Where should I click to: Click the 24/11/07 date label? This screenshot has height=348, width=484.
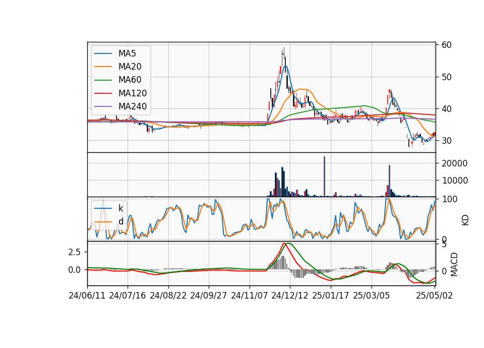pyautogui.click(x=249, y=296)
